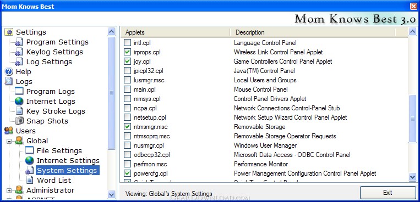Click the Administrator user icon
The width and height of the screenshot is (420, 202).
19,190
